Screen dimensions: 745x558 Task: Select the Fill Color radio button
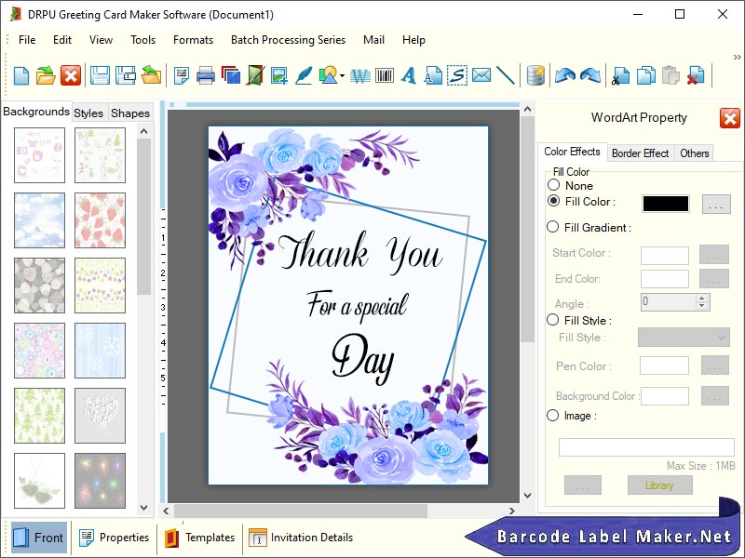pos(555,202)
